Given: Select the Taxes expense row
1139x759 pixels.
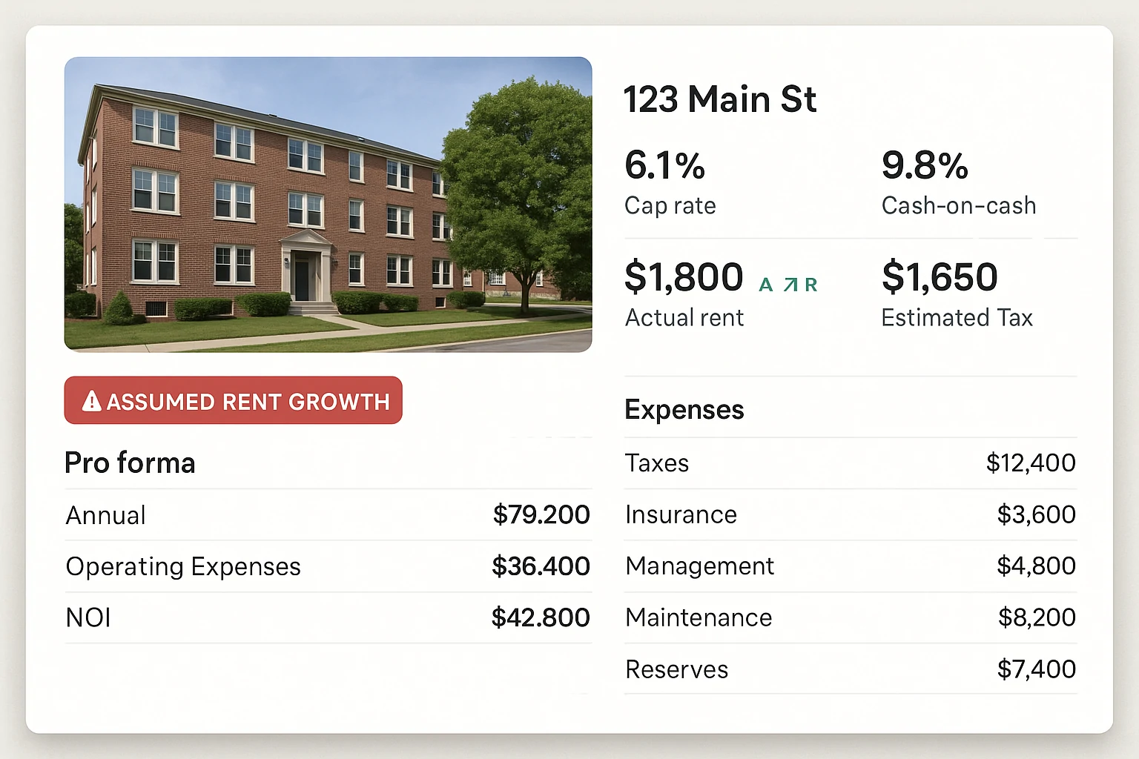Looking at the screenshot, I should click(850, 463).
